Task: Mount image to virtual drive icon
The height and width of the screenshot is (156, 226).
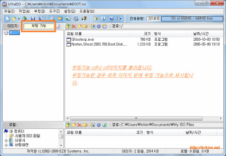Action: (76, 19)
